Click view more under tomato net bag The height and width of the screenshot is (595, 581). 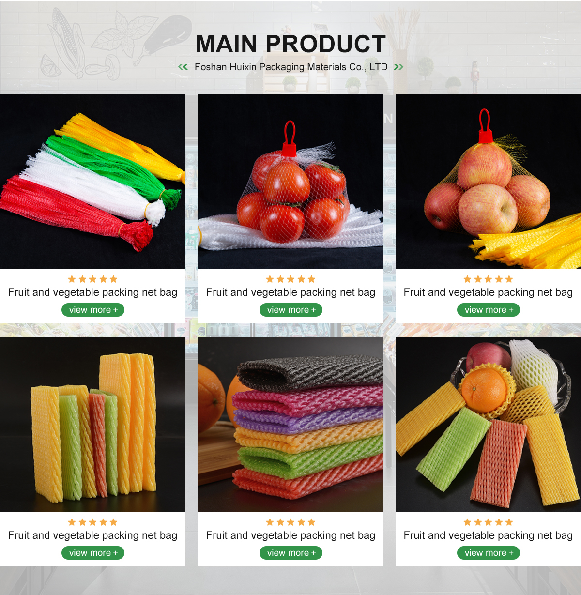click(291, 310)
